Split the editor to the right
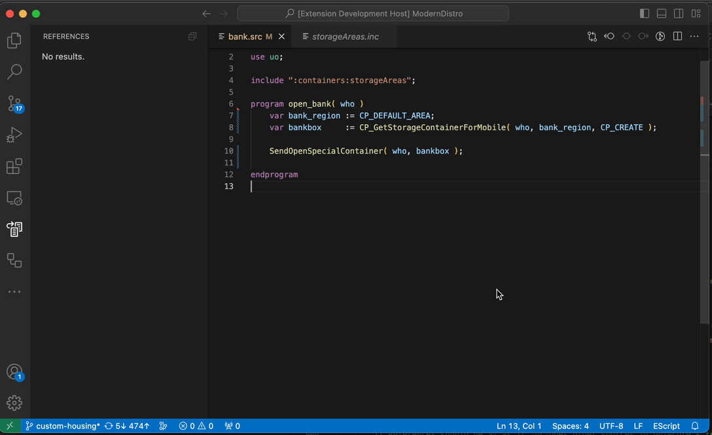Image resolution: width=712 pixels, height=435 pixels. pos(677,37)
